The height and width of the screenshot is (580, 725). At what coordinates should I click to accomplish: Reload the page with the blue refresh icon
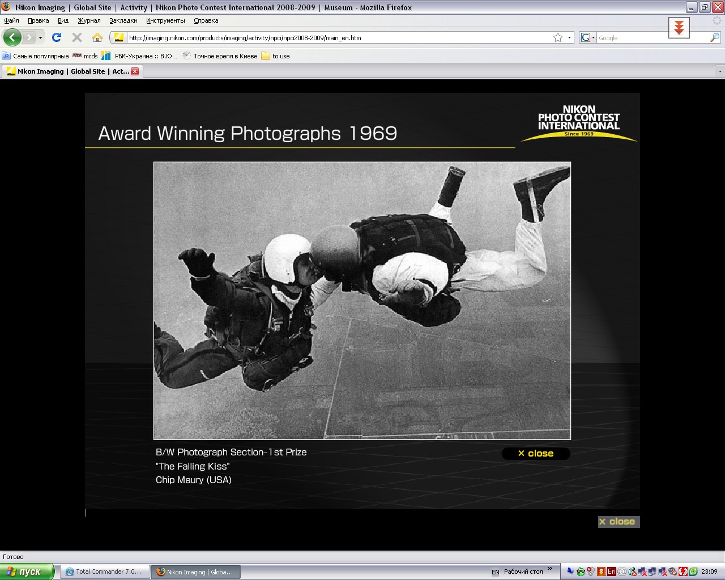click(56, 37)
